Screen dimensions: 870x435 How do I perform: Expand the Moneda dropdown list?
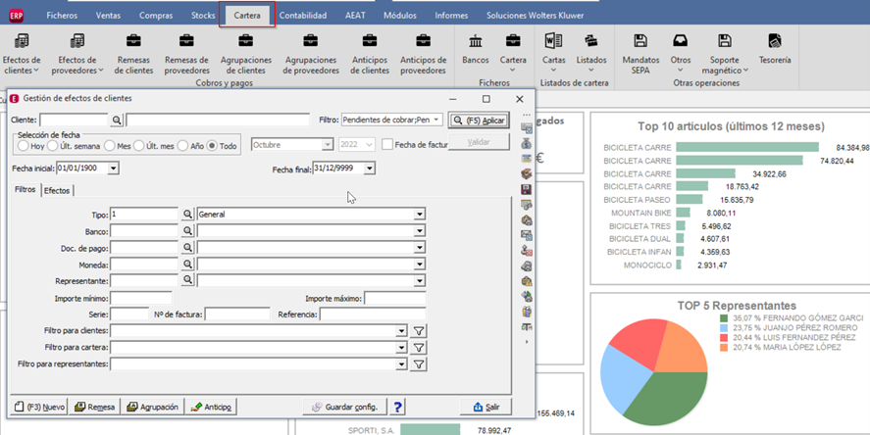point(420,265)
